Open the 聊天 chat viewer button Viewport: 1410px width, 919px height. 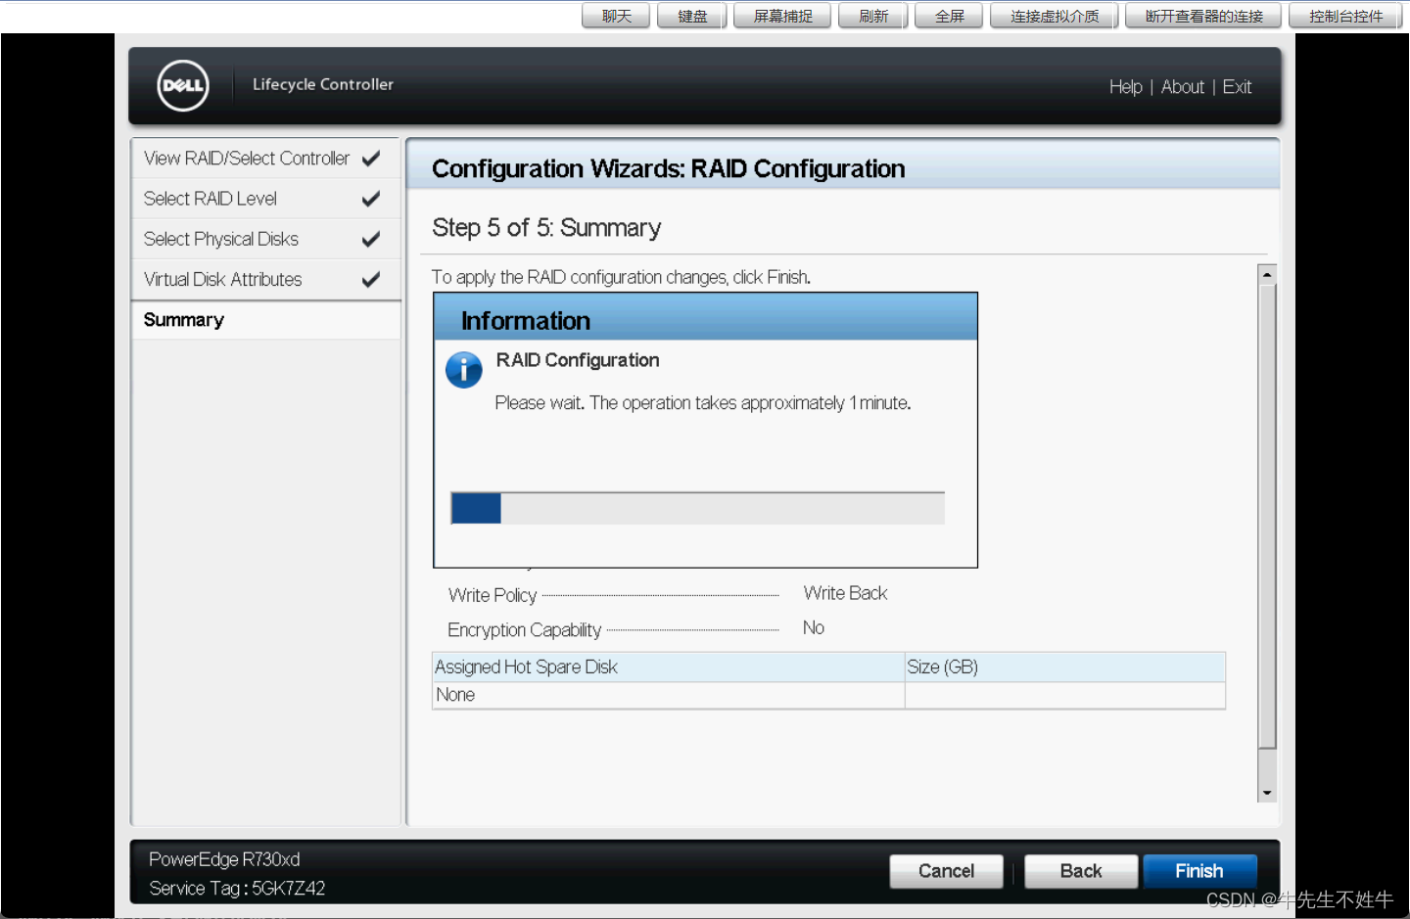(616, 16)
